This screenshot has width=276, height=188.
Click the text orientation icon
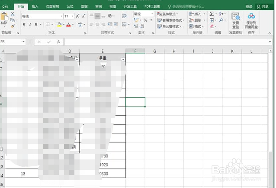(110, 16)
